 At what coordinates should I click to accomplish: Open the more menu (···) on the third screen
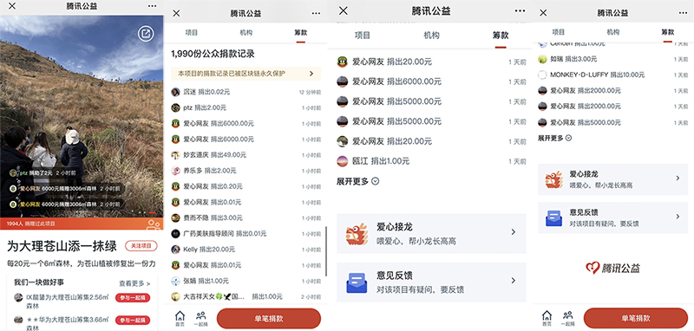(520, 11)
